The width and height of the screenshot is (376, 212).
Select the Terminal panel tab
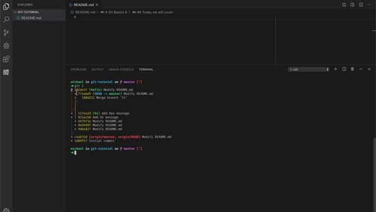(x=146, y=69)
